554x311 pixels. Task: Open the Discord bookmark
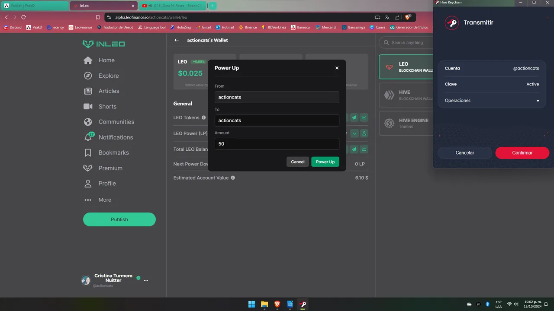12,27
